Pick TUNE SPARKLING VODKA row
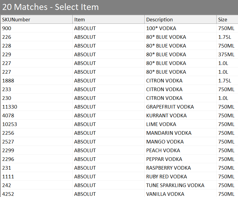 [x=175, y=185]
